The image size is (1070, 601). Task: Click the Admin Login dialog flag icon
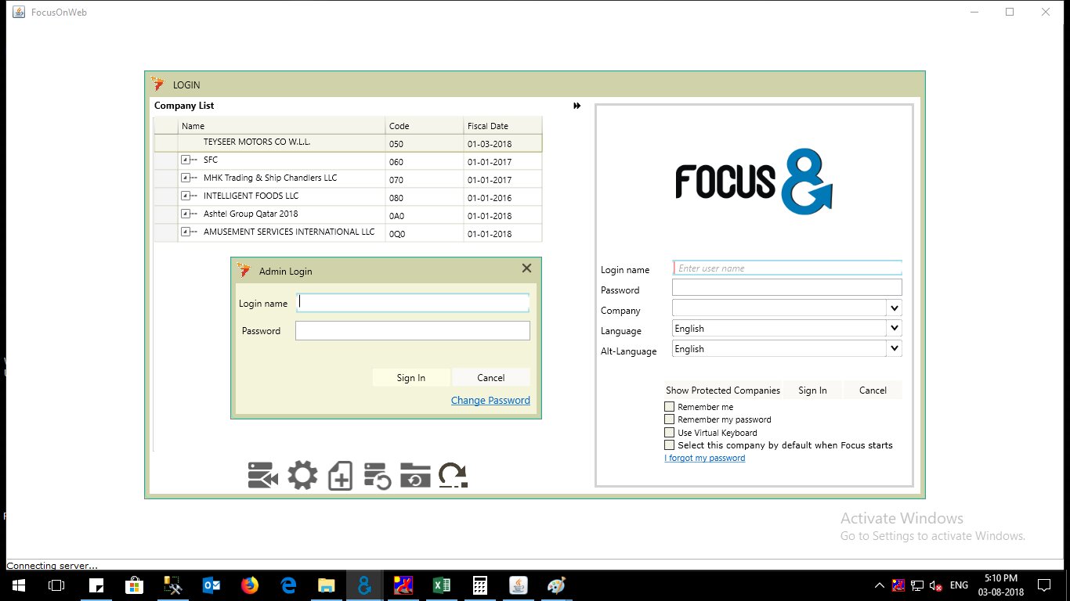click(244, 270)
